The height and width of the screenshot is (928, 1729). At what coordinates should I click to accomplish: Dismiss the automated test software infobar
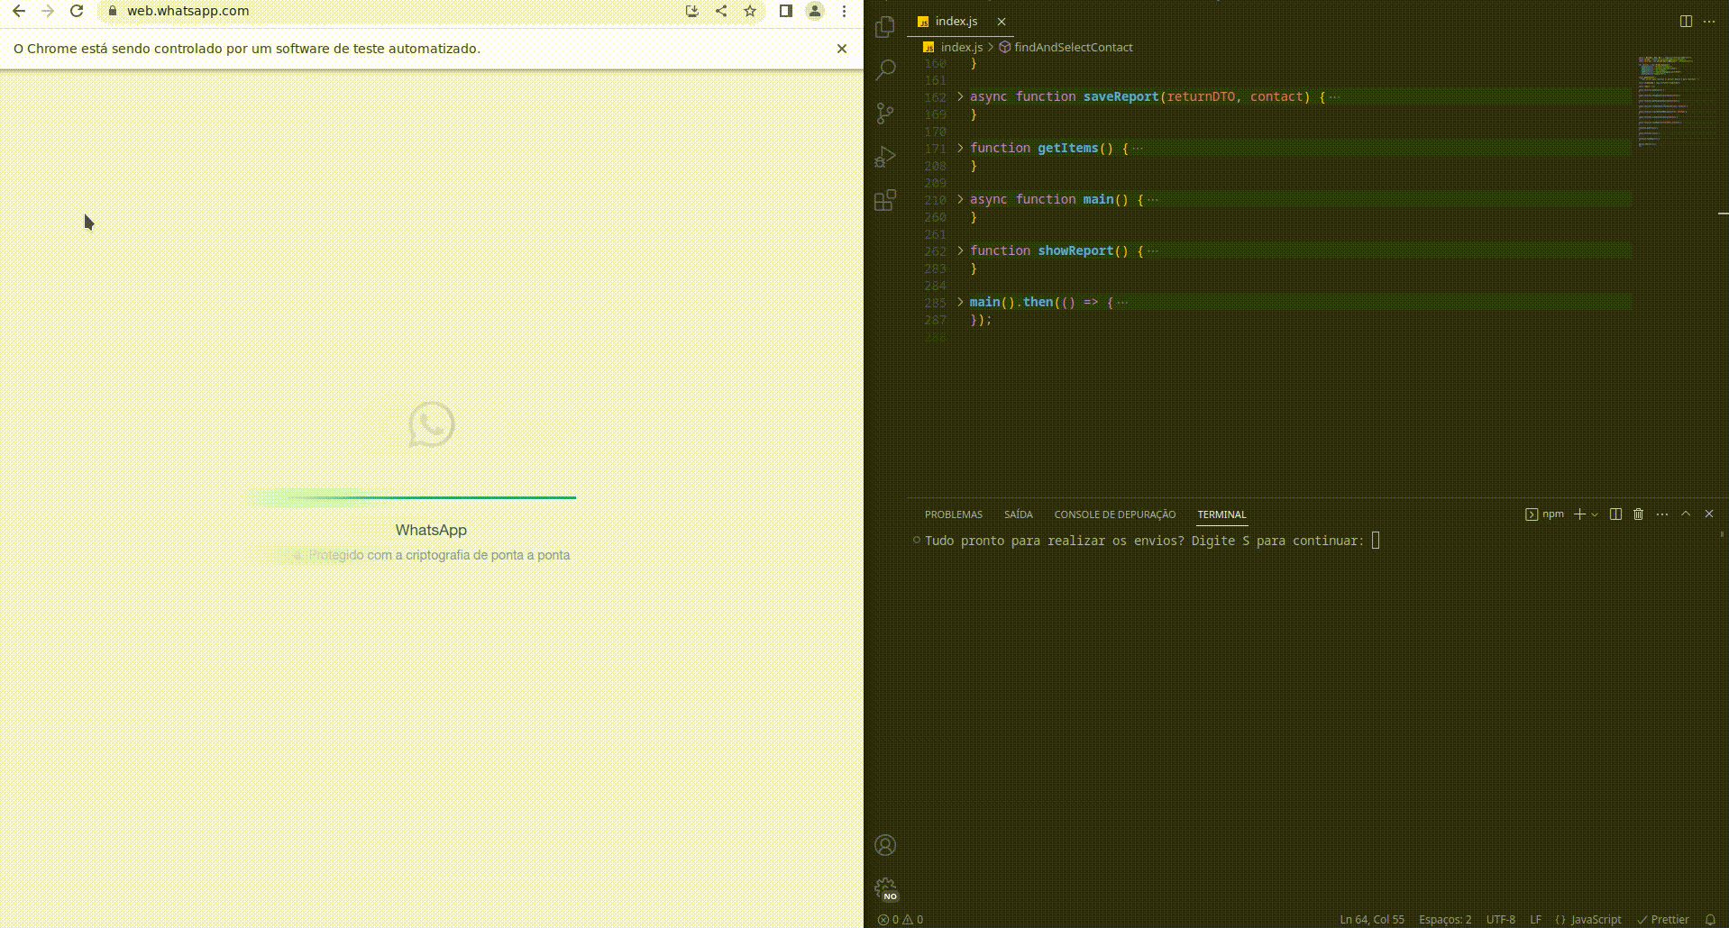coord(842,49)
